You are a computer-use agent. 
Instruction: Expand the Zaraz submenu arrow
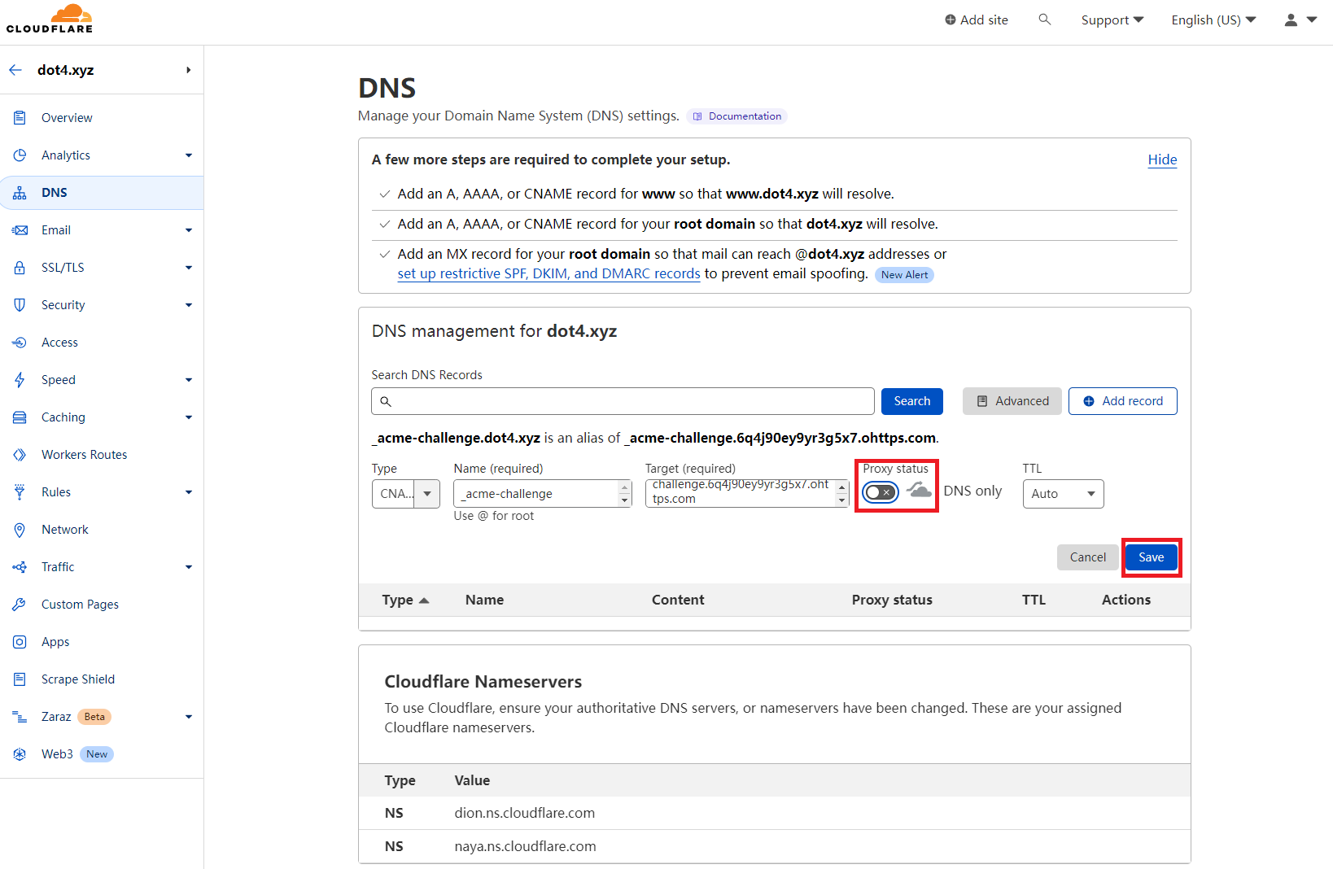point(189,717)
